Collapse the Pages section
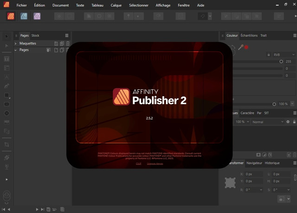 pos(15,50)
